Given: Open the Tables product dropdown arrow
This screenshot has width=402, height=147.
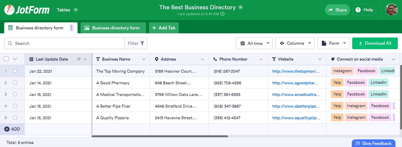Looking at the screenshot, I should click(76, 10).
